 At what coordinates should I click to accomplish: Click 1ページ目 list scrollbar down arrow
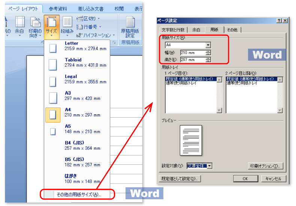click(219, 110)
